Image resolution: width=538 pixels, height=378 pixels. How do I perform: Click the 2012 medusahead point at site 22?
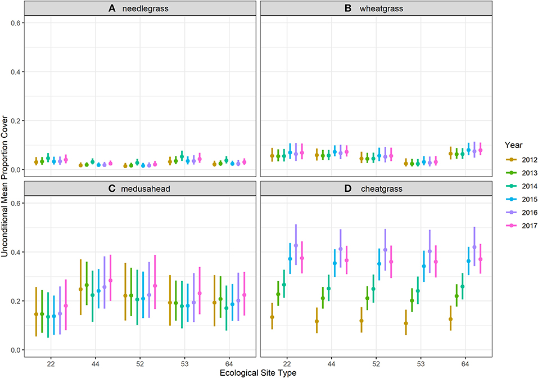pyautogui.click(x=36, y=314)
